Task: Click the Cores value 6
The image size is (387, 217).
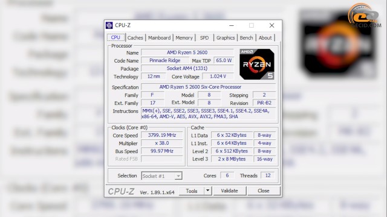Action: (227, 175)
